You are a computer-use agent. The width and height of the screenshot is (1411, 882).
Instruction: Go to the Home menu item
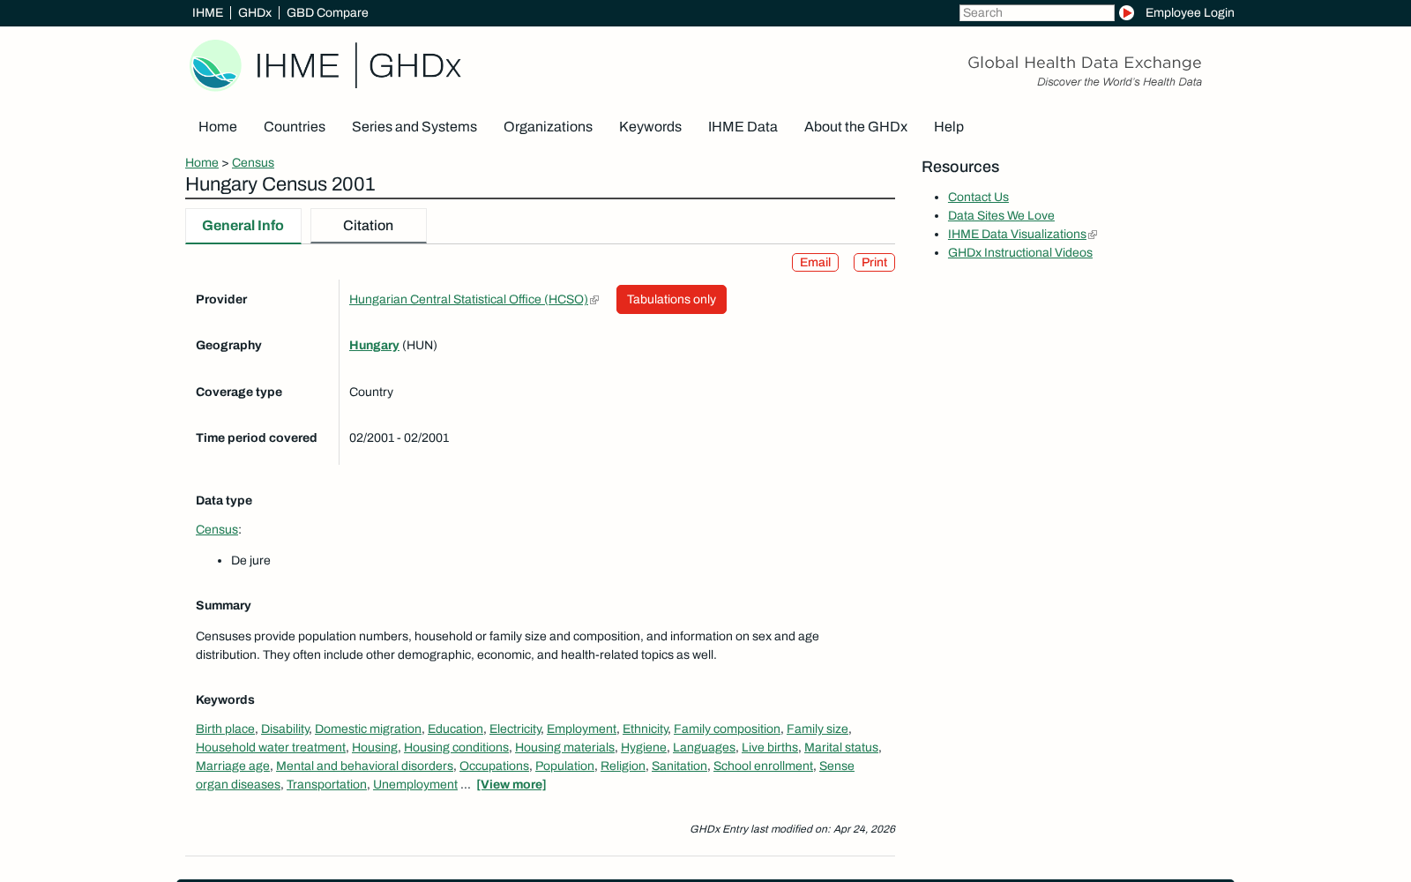pyautogui.click(x=218, y=127)
